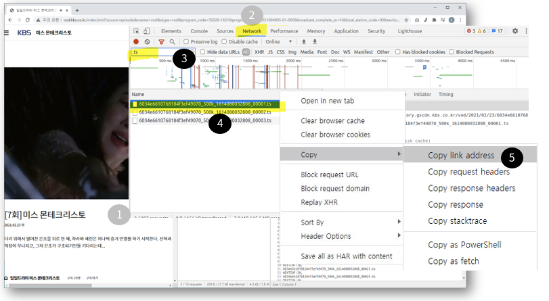Switch to the Console tab
Screen dimensions: 549x301
(199, 31)
